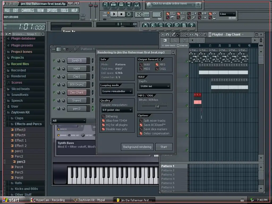Open the WAV depth 16Bit int dropdown

[x=155, y=86]
